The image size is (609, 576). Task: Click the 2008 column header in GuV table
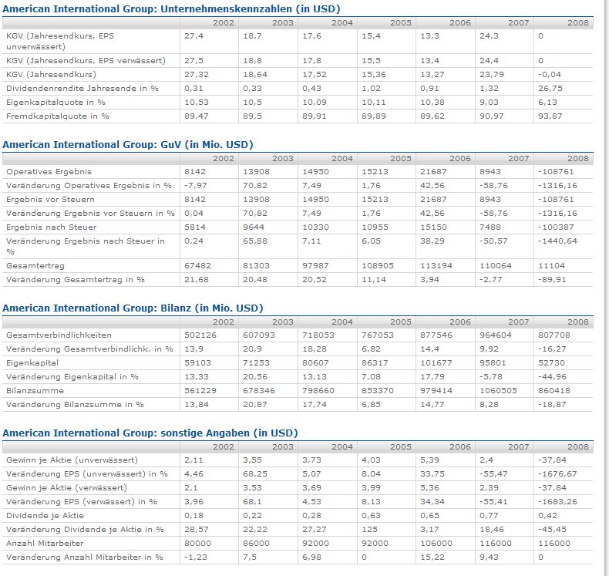(x=578, y=159)
